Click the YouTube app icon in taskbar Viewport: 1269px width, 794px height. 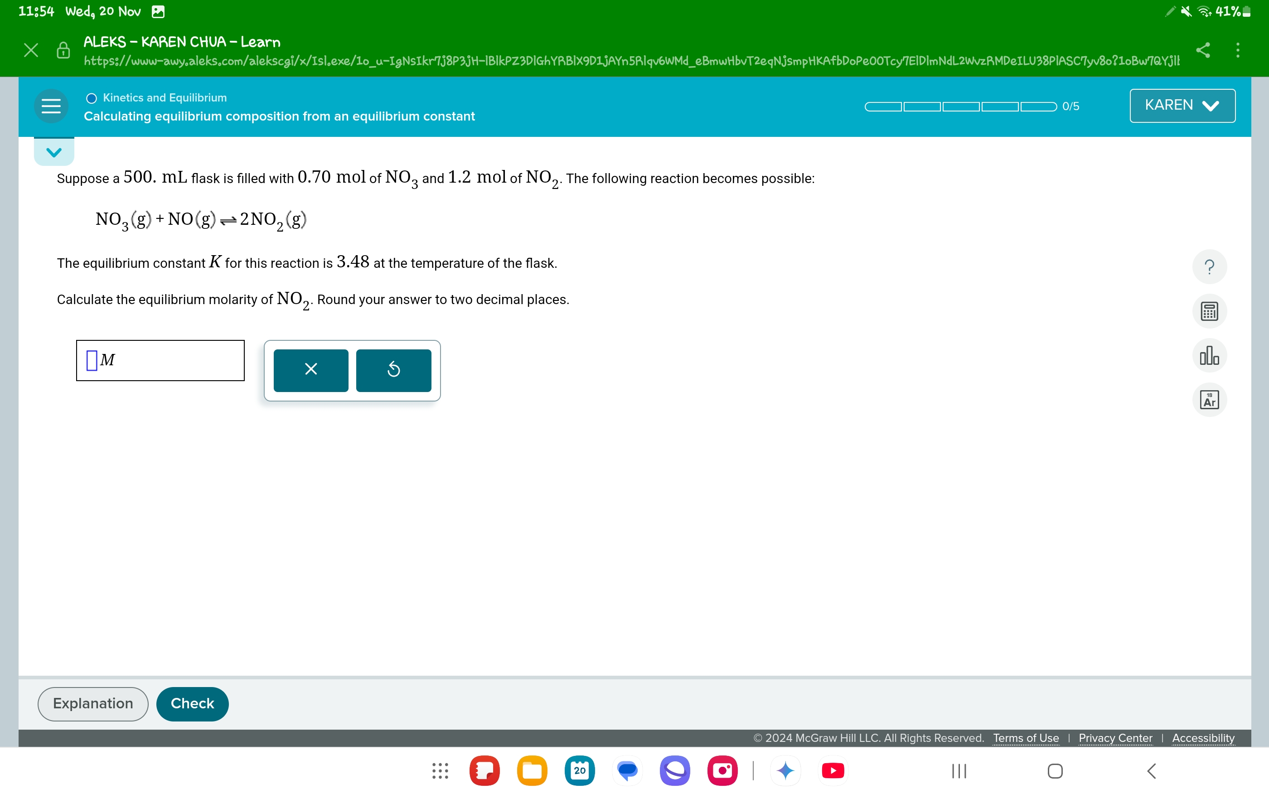tap(828, 771)
